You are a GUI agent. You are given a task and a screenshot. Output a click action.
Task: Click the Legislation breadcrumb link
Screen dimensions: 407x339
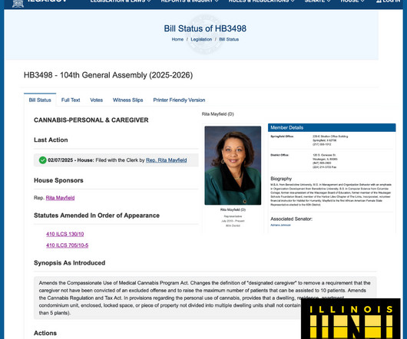(x=201, y=39)
